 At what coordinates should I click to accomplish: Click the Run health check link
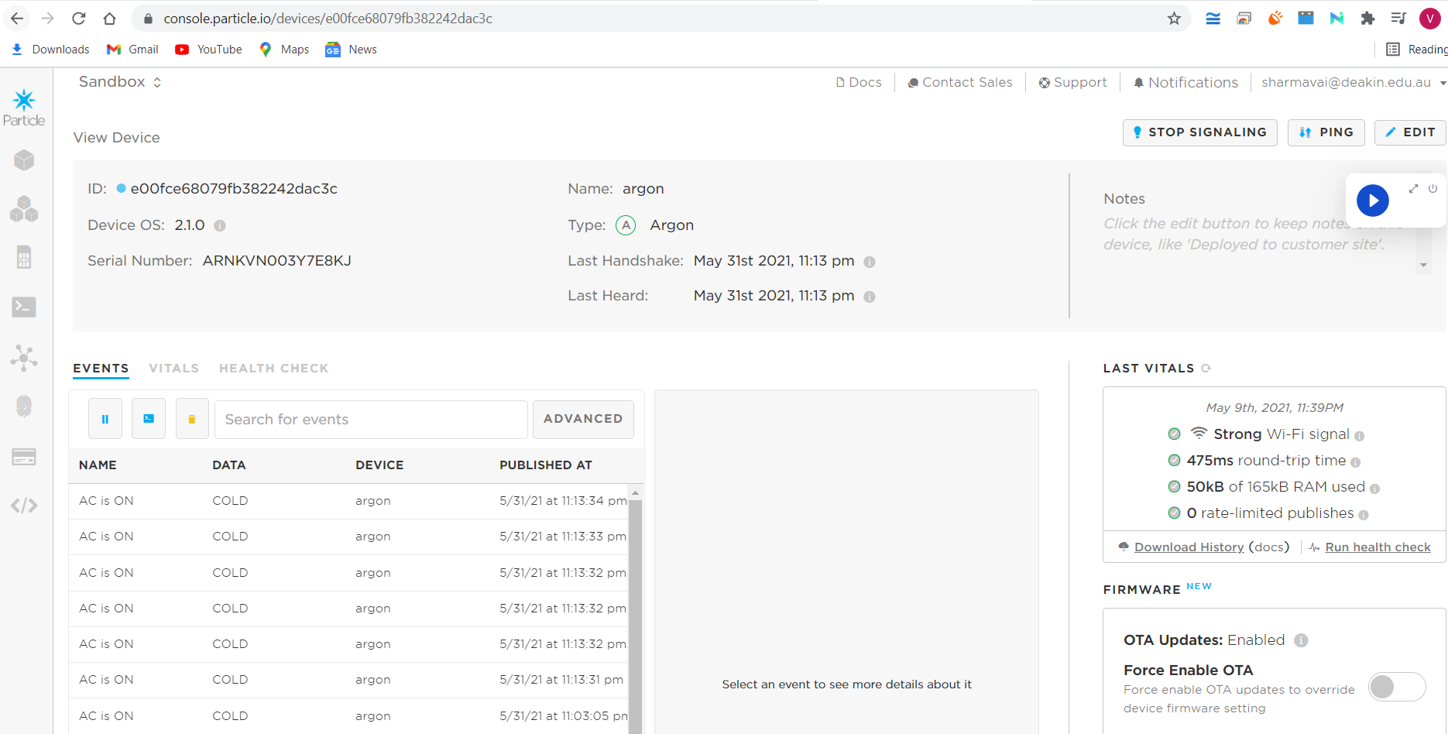pyautogui.click(x=1378, y=547)
